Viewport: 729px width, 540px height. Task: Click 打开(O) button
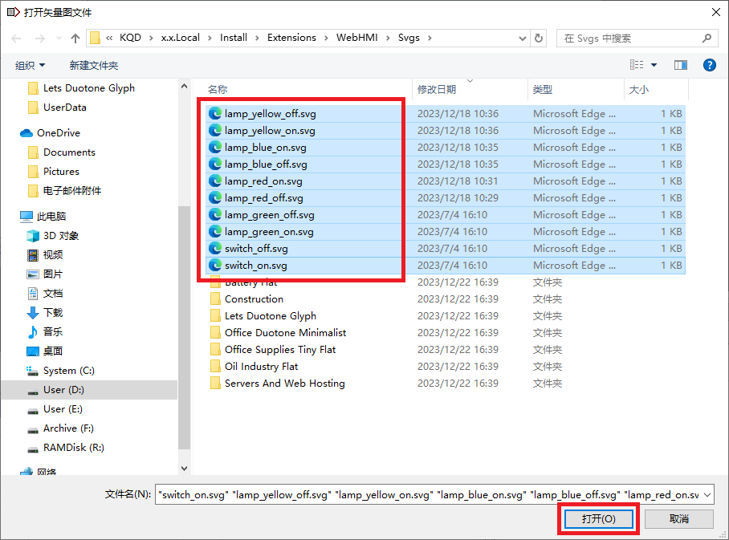pyautogui.click(x=598, y=518)
